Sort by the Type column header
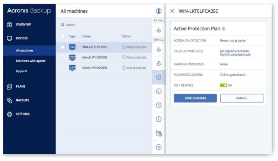 72,37
